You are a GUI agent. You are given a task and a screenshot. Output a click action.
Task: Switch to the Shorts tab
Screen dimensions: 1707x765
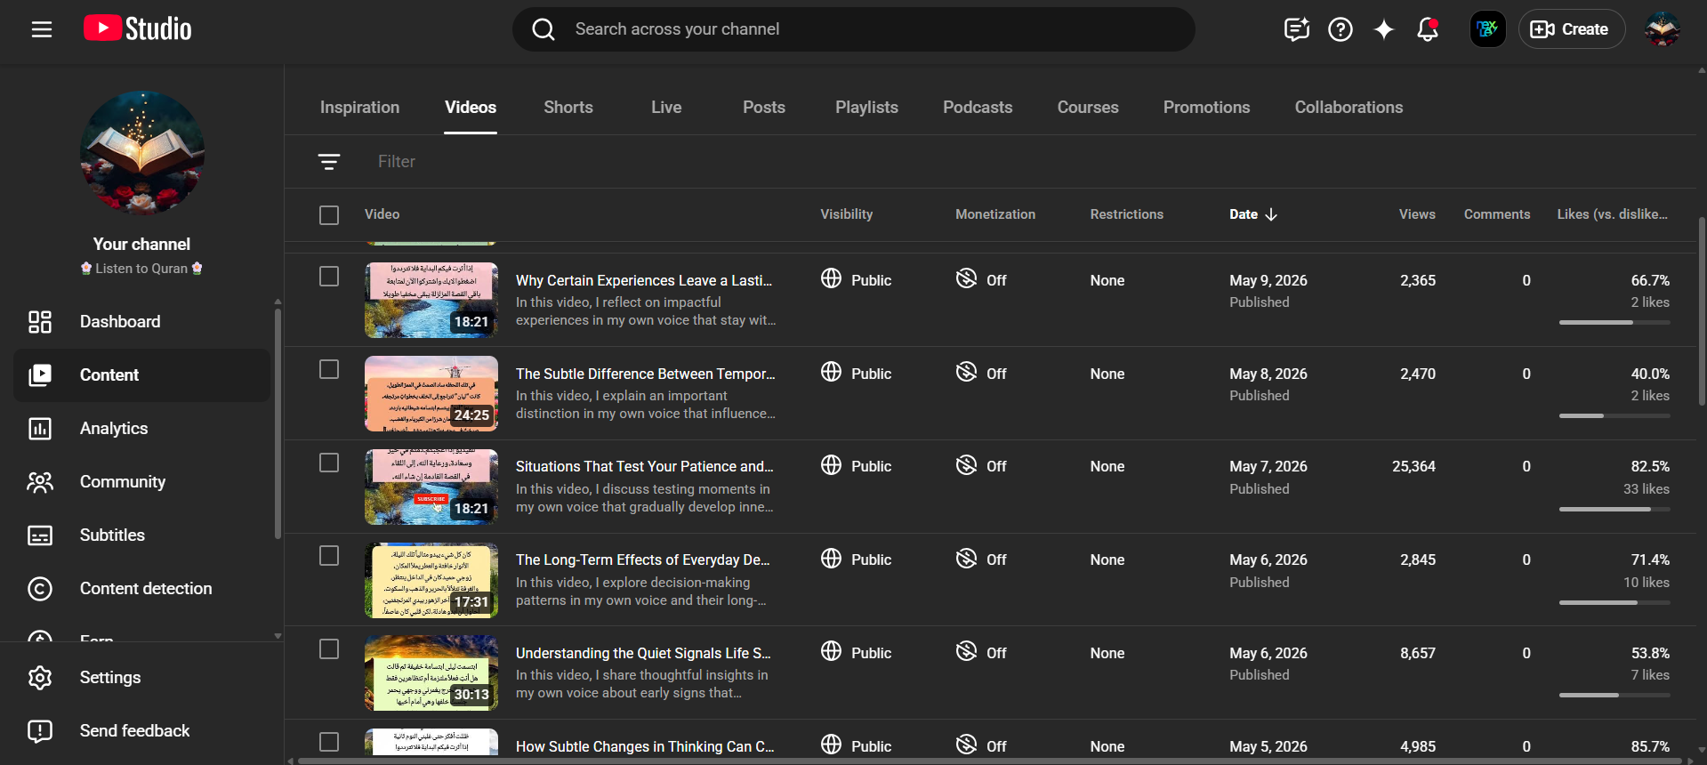(568, 108)
